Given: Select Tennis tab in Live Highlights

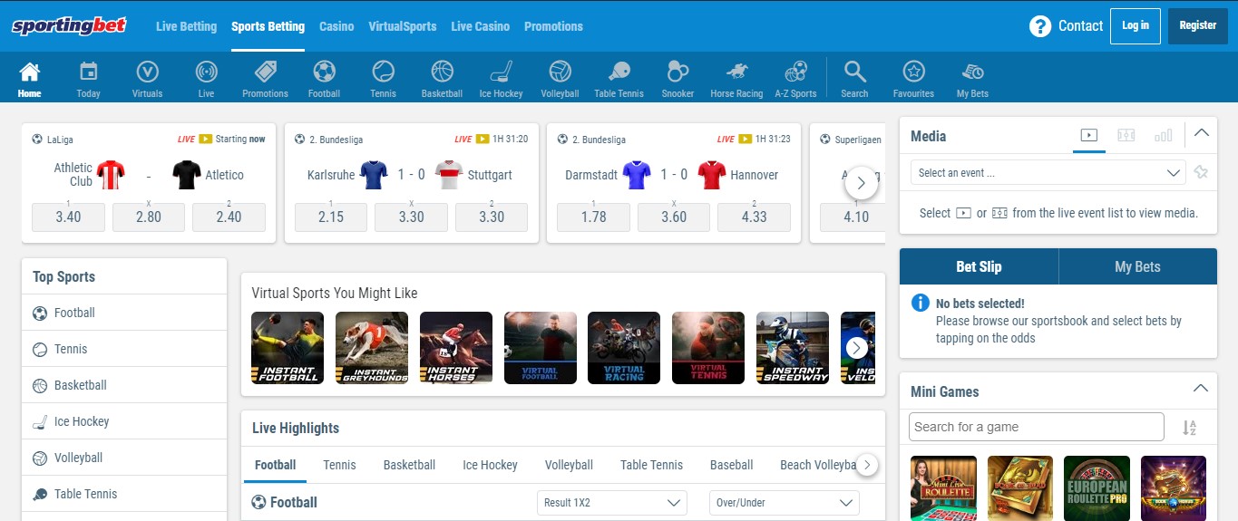Looking at the screenshot, I should [x=339, y=465].
